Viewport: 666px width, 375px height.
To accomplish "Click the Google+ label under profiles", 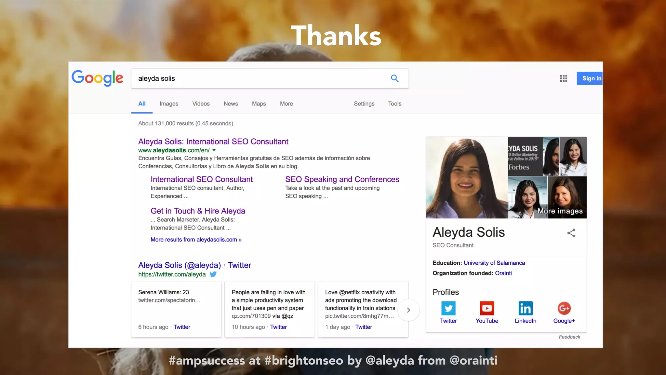I will click(564, 321).
